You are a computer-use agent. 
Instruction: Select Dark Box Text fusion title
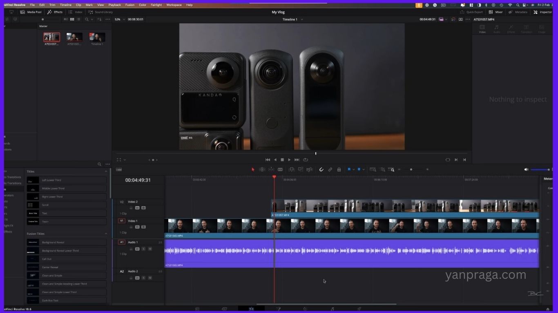pyautogui.click(x=67, y=300)
